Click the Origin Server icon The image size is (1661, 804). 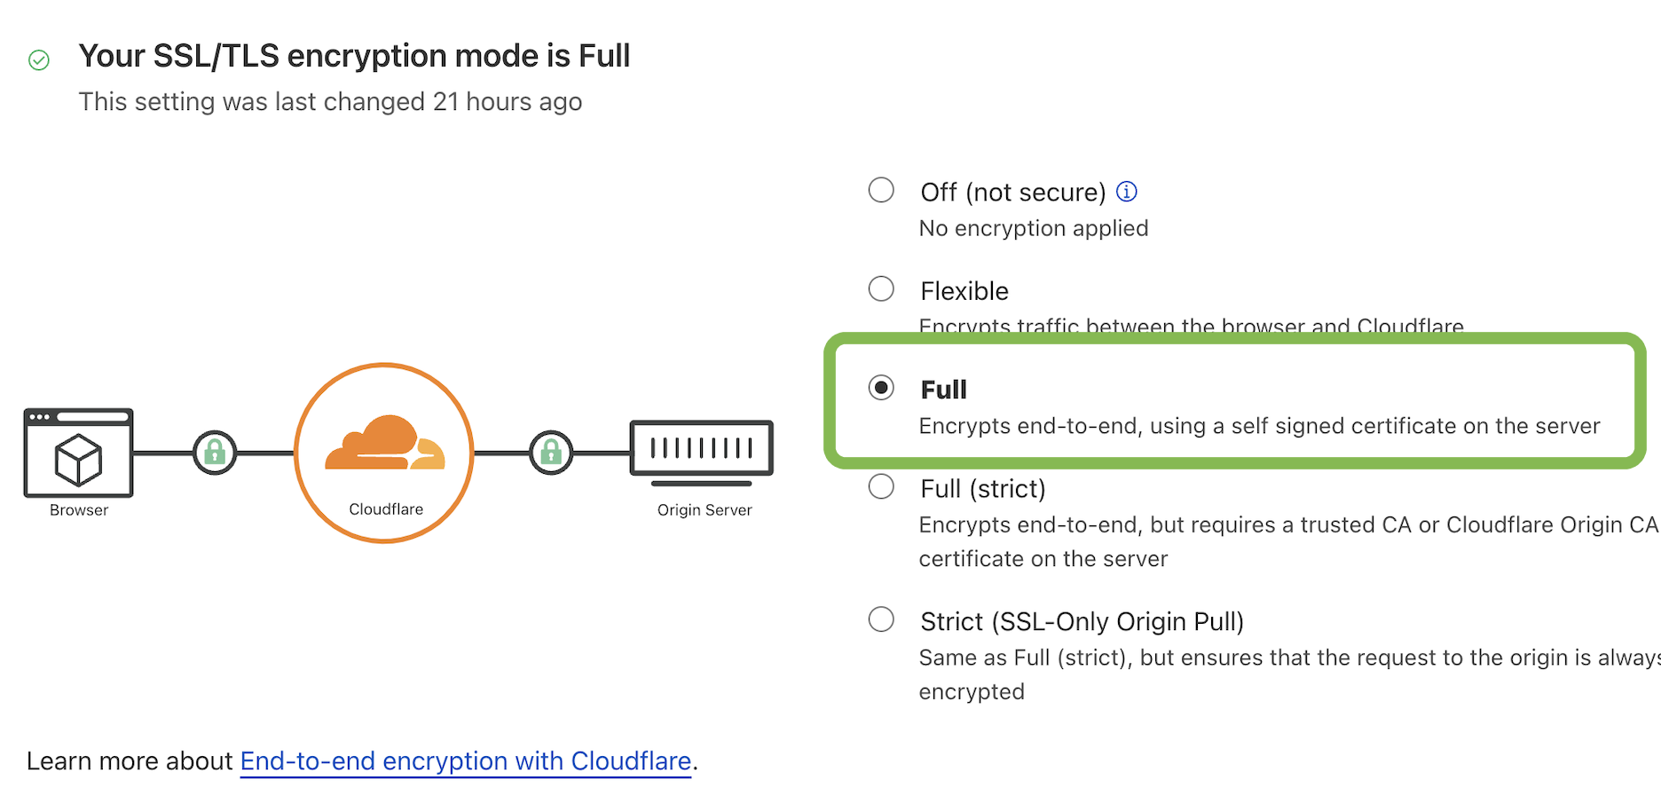[701, 451]
